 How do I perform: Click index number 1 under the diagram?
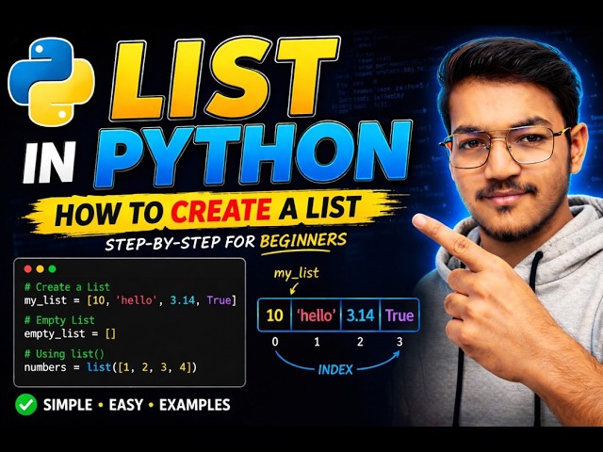(317, 341)
